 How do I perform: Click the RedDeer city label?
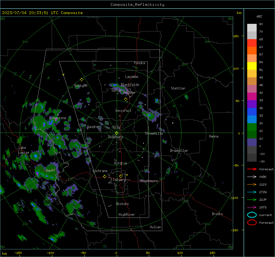tap(130, 93)
